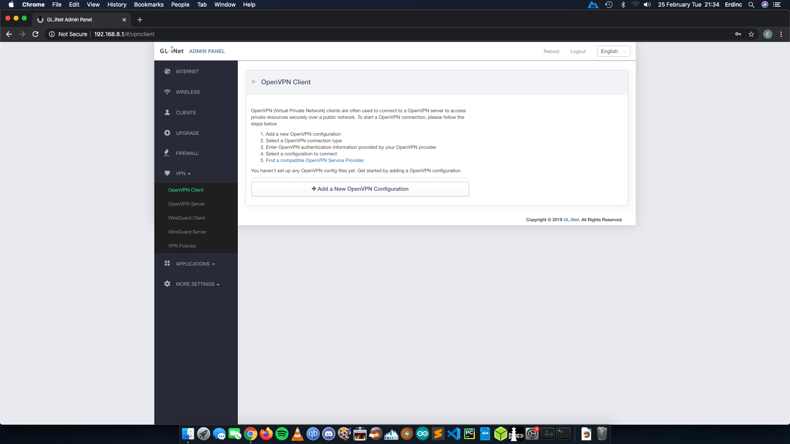Launch VLC from the dock
This screenshot has height=444, width=790.
pos(297,434)
